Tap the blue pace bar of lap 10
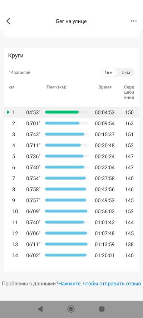This screenshot has height=318, width=143. pos(66,211)
